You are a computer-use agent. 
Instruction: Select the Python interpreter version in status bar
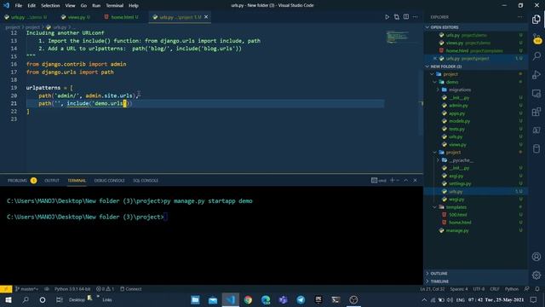point(72,289)
